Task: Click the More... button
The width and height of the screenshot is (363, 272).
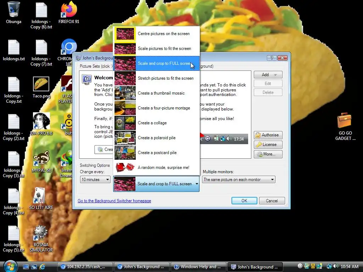Action: 268,154
